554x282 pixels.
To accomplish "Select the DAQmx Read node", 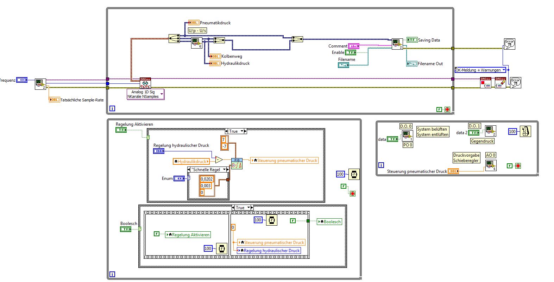I will coord(145,83).
